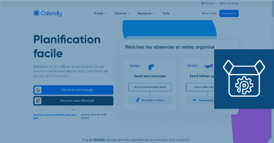Open the Français language dropdown

[209, 3]
